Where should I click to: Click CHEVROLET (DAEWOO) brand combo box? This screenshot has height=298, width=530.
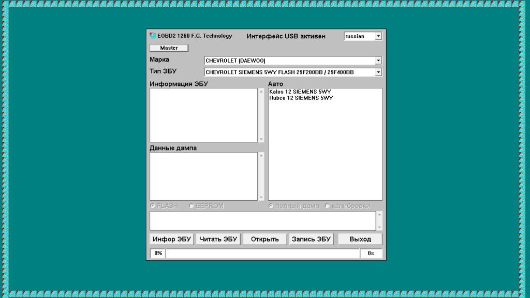[293, 61]
